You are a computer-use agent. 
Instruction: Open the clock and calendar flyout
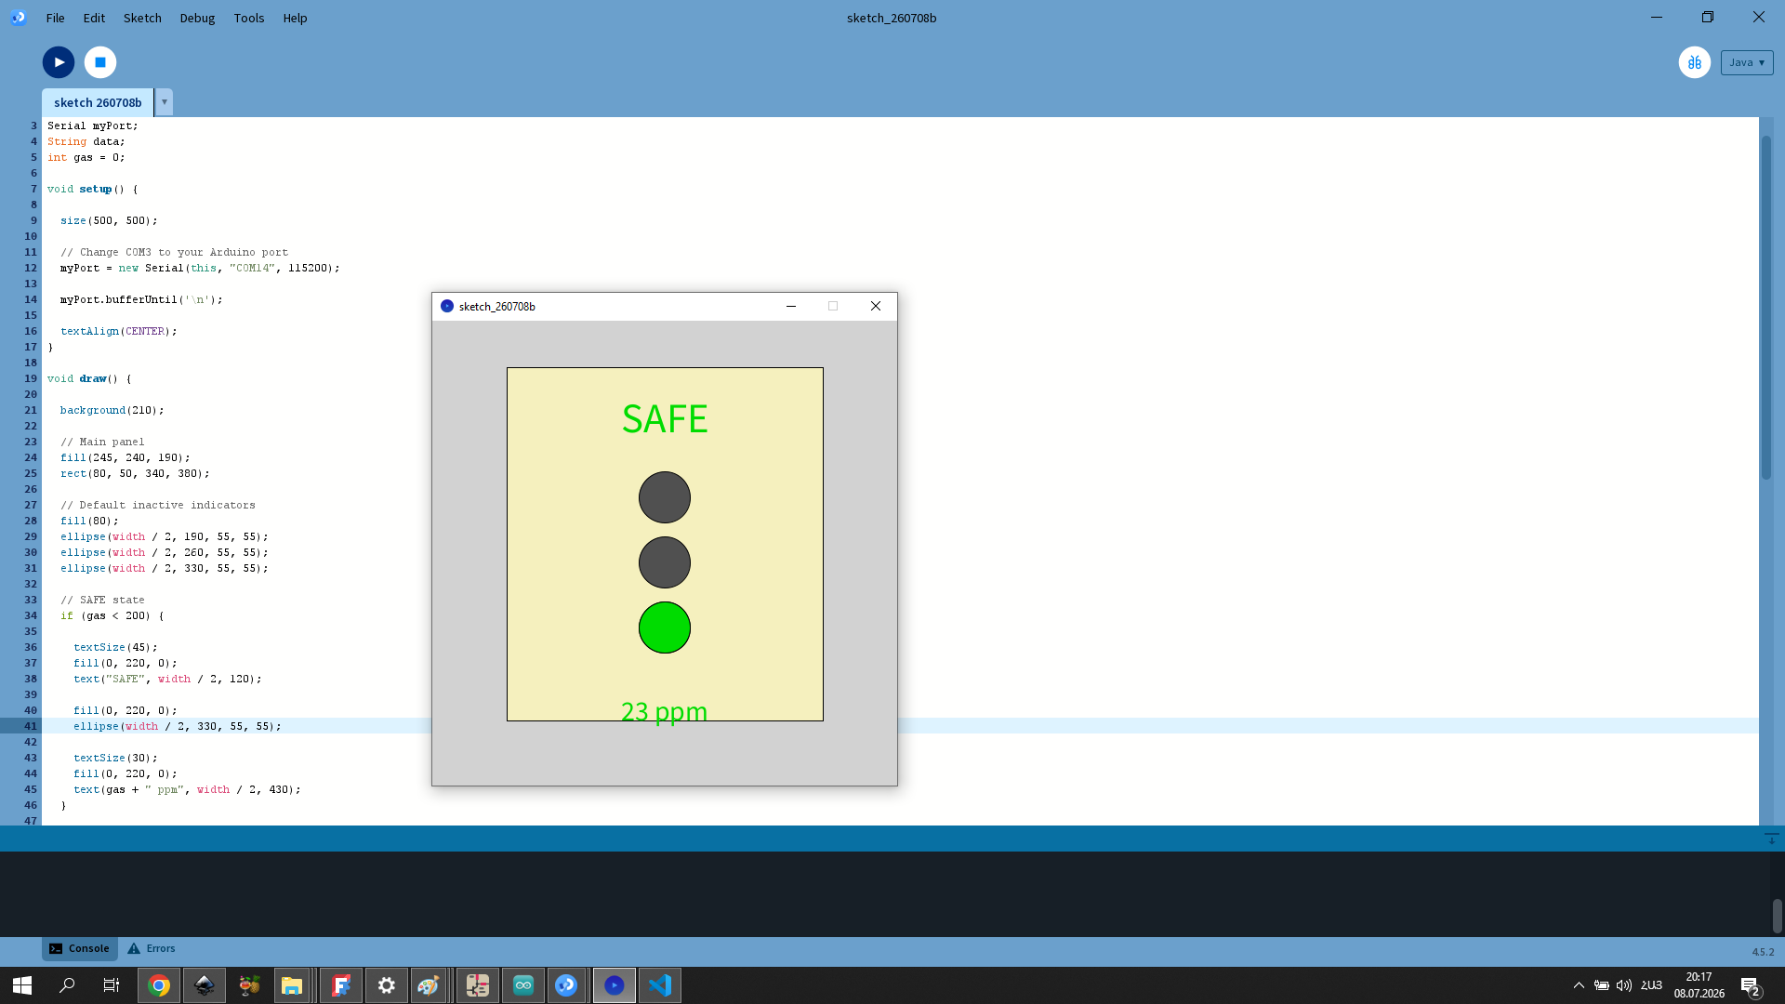pos(1699,985)
